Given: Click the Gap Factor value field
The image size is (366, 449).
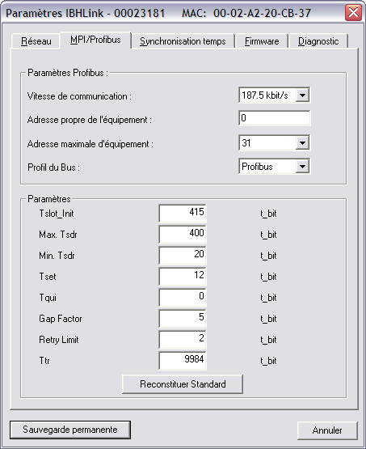Looking at the screenshot, I should click(x=183, y=319).
